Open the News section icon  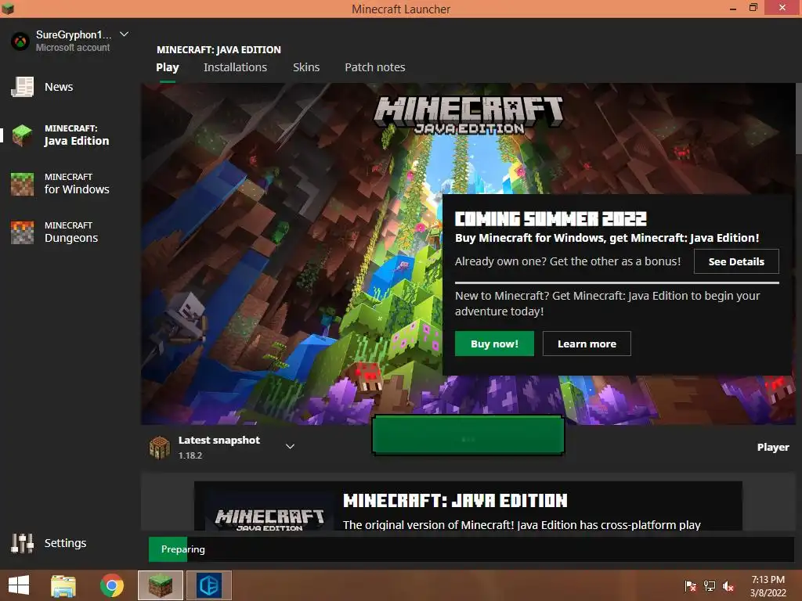(23, 87)
